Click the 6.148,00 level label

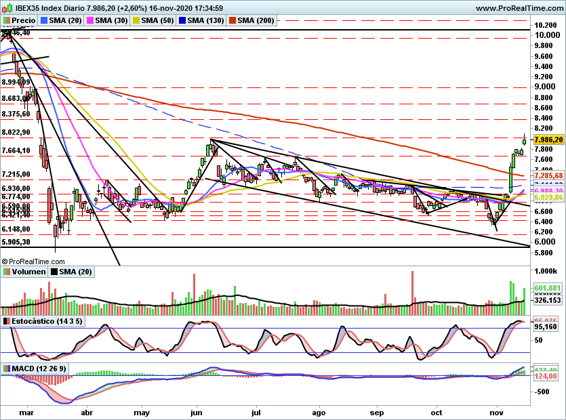coord(16,229)
